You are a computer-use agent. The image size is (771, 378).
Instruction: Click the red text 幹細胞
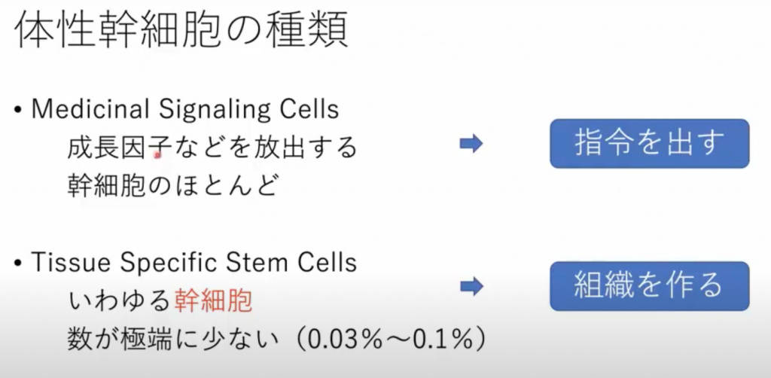tap(213, 301)
